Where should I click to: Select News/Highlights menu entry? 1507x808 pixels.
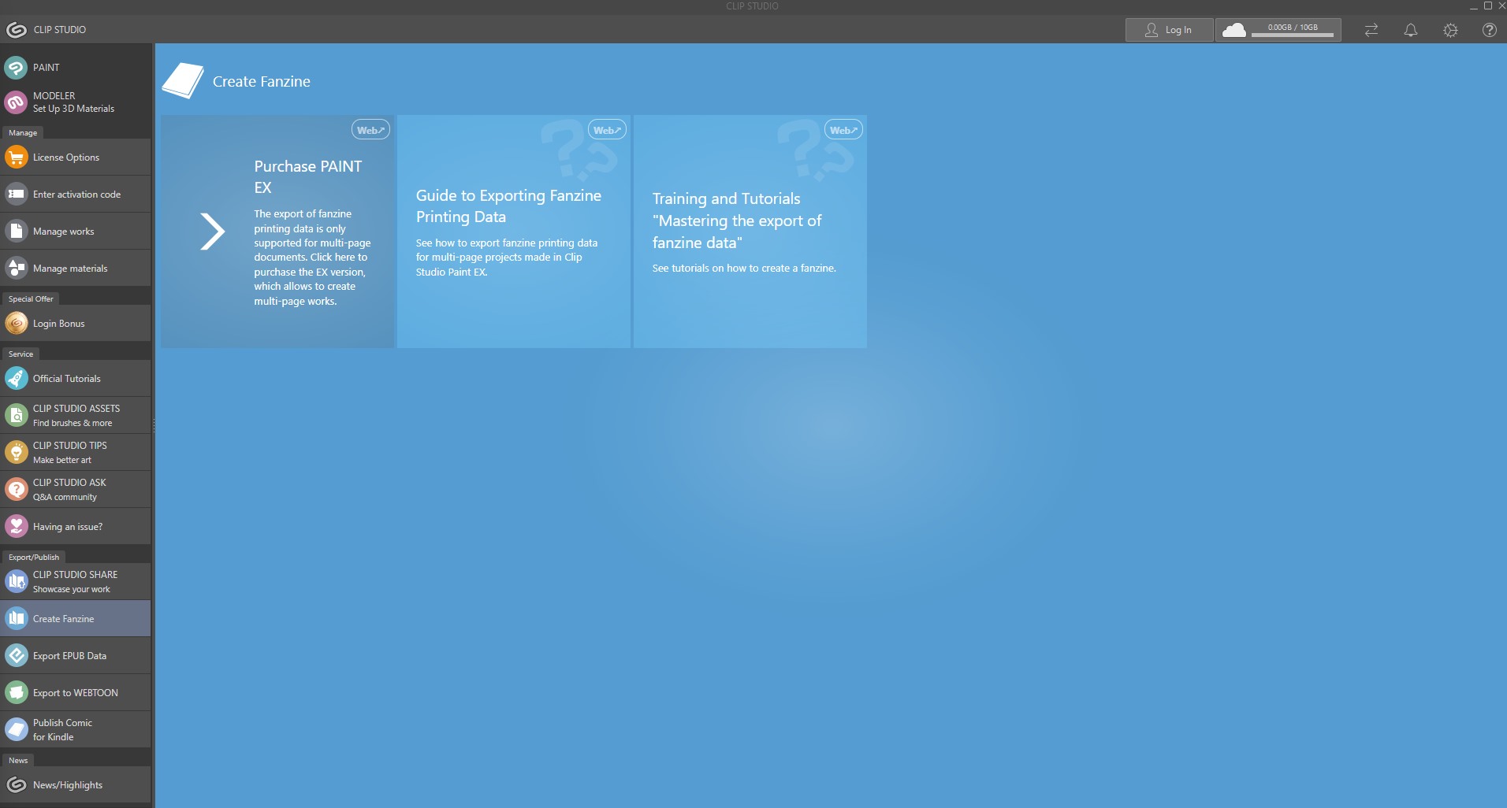pos(76,785)
